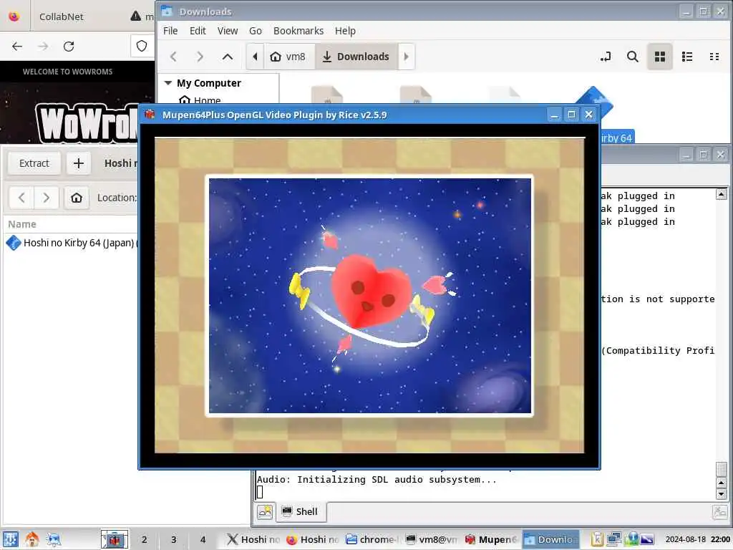Click the Firefox forward arrow
The image size is (733, 550).
43,47
